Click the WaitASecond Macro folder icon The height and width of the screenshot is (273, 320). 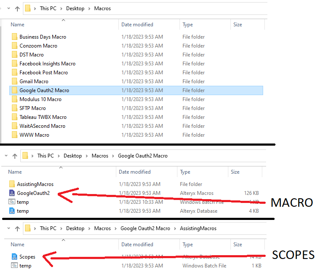[14, 126]
